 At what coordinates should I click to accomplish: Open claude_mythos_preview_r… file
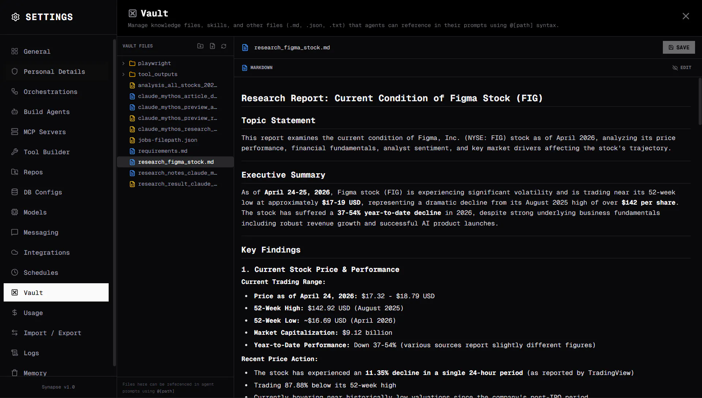(x=175, y=118)
